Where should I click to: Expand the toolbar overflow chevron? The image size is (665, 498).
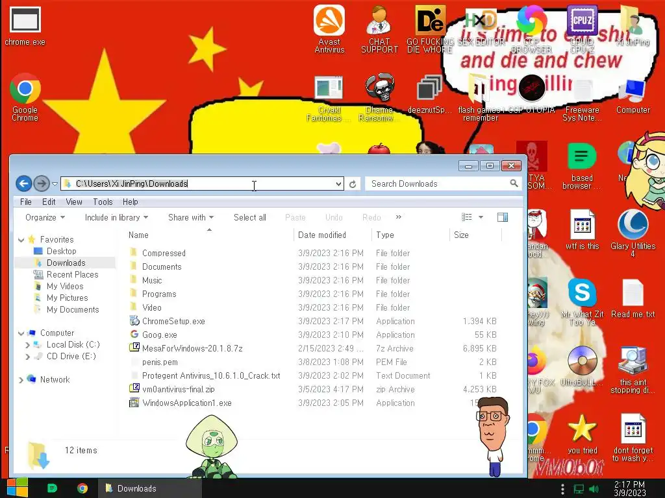pyautogui.click(x=398, y=217)
